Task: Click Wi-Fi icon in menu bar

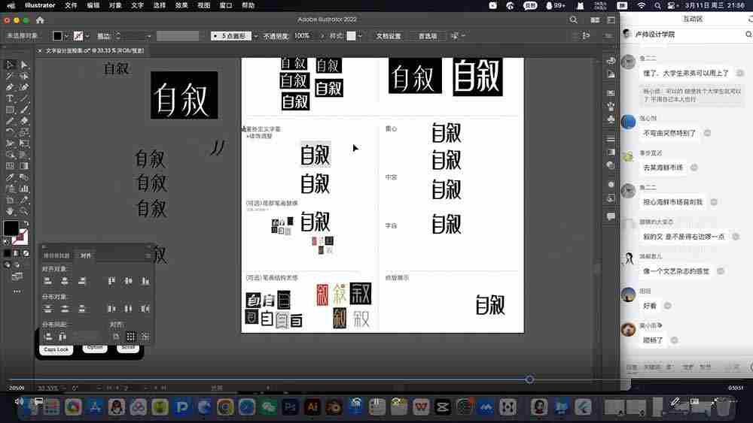Action: tap(642, 5)
